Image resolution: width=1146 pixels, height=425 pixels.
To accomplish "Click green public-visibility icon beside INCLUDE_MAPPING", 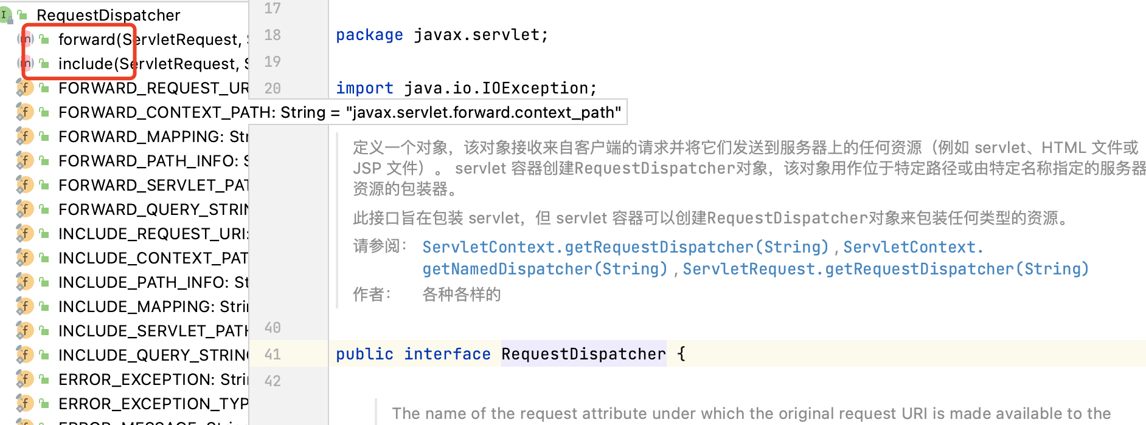I will click(x=44, y=307).
